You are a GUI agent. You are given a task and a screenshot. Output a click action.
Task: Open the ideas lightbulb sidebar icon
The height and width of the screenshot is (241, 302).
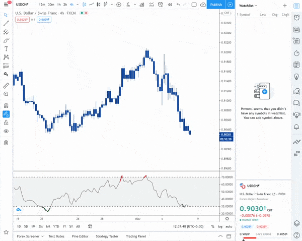coord(296,77)
